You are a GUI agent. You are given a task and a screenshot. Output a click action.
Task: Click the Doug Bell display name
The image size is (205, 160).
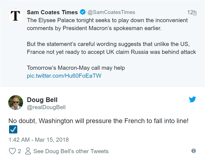pos(42,100)
